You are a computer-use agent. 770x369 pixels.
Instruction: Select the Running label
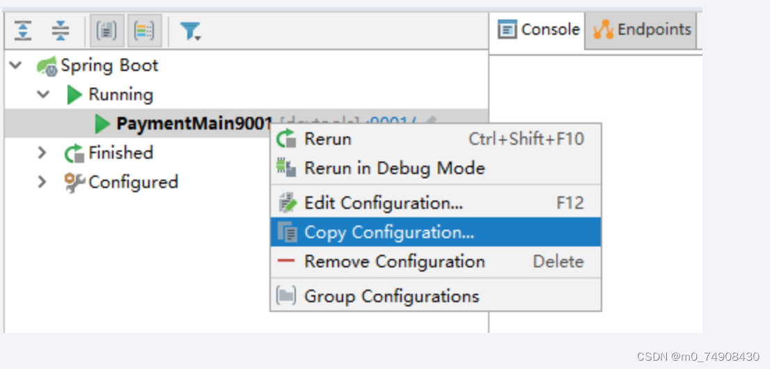pyautogui.click(x=121, y=94)
